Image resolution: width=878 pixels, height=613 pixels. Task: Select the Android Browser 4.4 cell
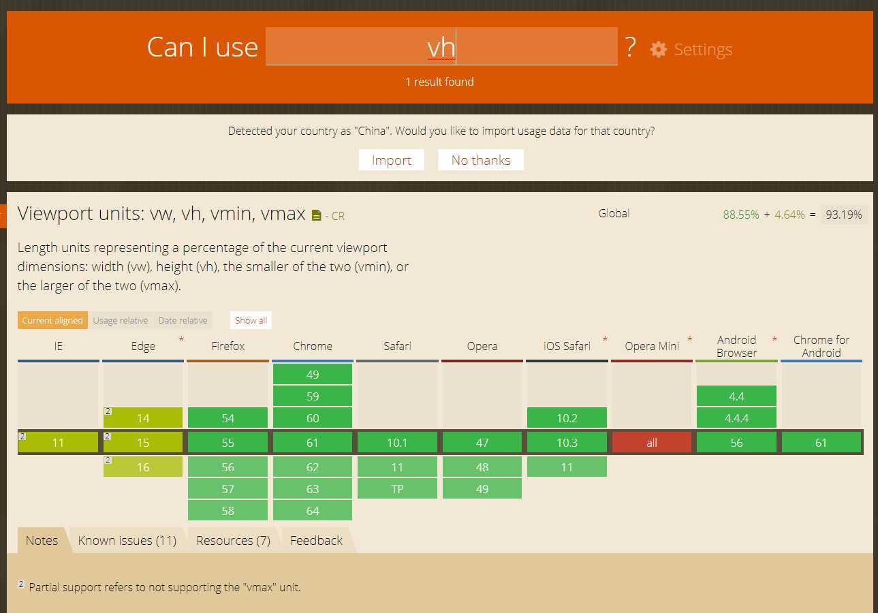[736, 396]
